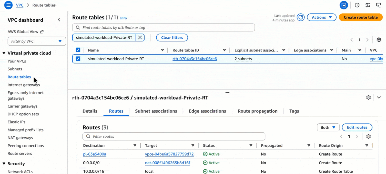Open Subnets in the sidebar
This screenshot has height=174, width=386.
15,69
